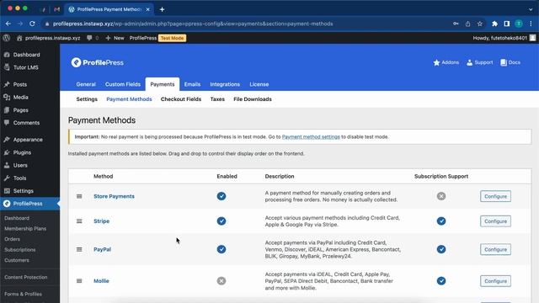Configure Mollie method
The height and width of the screenshot is (303, 539).
tap(495, 280)
